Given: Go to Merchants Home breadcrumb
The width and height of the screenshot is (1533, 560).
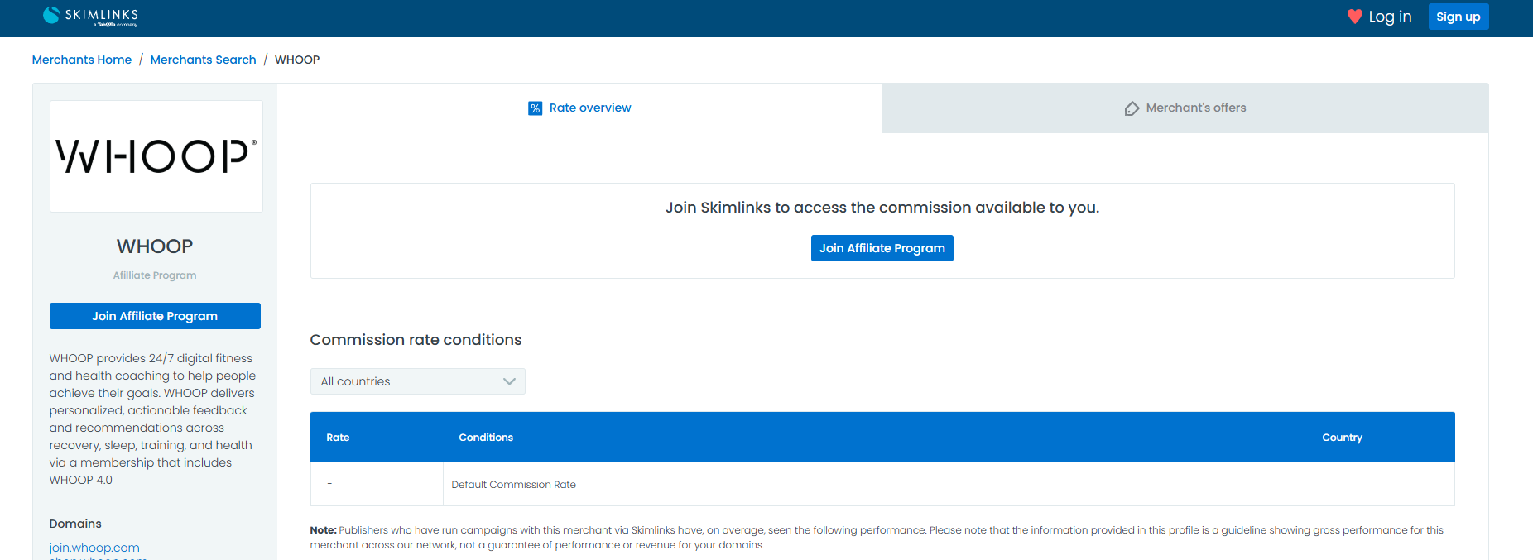Looking at the screenshot, I should pyautogui.click(x=82, y=60).
